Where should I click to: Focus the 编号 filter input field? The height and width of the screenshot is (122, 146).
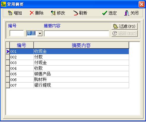[17, 33]
